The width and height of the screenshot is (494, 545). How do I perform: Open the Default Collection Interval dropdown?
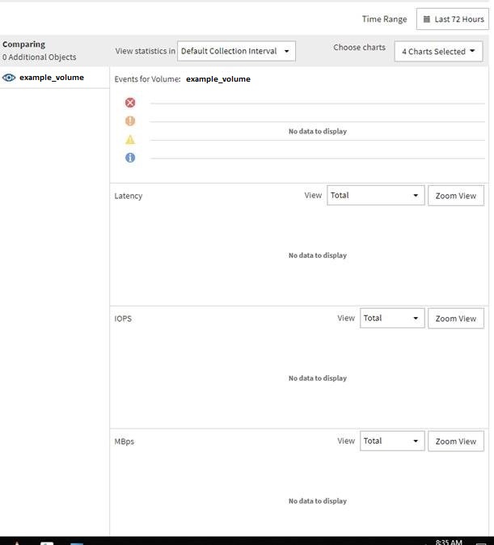tap(236, 51)
